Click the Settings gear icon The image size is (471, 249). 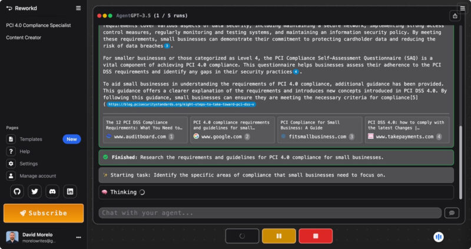pyautogui.click(x=11, y=164)
